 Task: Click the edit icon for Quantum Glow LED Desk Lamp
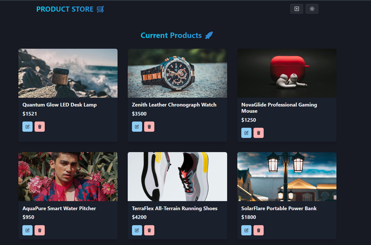(x=27, y=127)
